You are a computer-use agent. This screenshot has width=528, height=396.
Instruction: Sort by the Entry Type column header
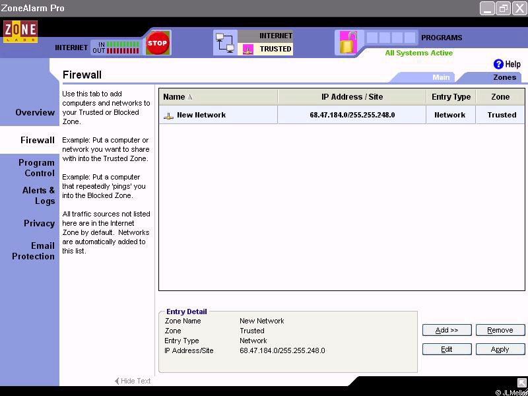[451, 97]
